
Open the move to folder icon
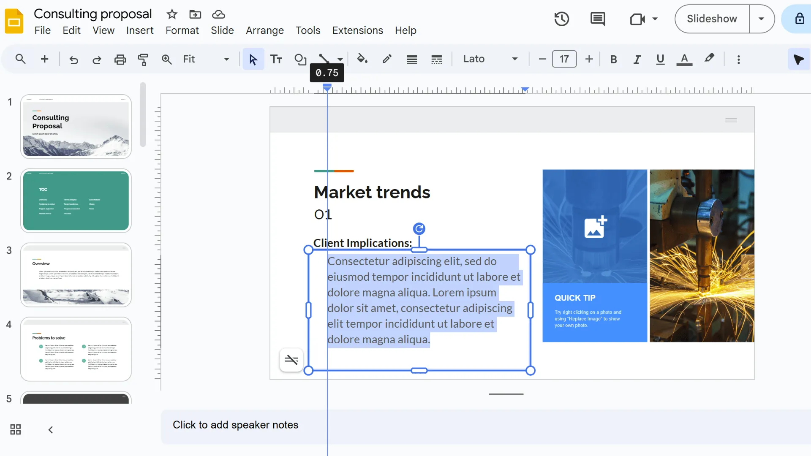[x=195, y=14]
